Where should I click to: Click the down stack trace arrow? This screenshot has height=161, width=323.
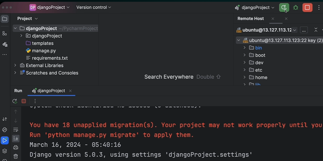(16, 120)
